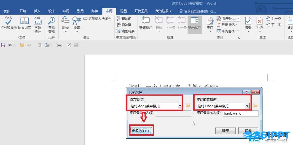The height and width of the screenshot is (145, 293).
Task: Click the 告诉我您想要做什么 search box
Action: pyautogui.click(x=198, y=11)
